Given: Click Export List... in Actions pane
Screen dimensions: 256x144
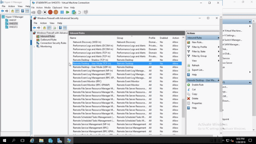Looking at the screenshot, I should pos(198,70).
